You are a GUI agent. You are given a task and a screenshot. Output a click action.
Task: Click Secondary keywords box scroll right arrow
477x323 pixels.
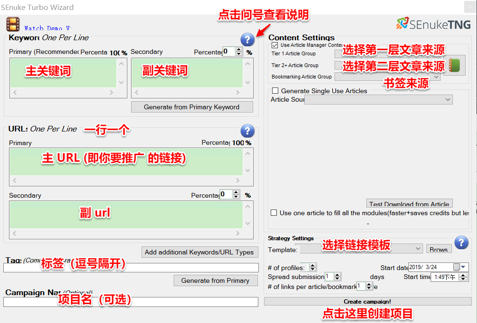click(x=238, y=93)
